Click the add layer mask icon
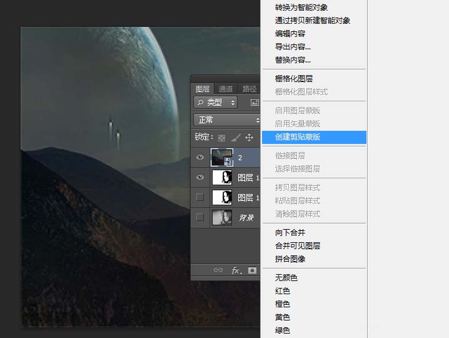Screen dimensions: 449x338 pyautogui.click(x=253, y=270)
